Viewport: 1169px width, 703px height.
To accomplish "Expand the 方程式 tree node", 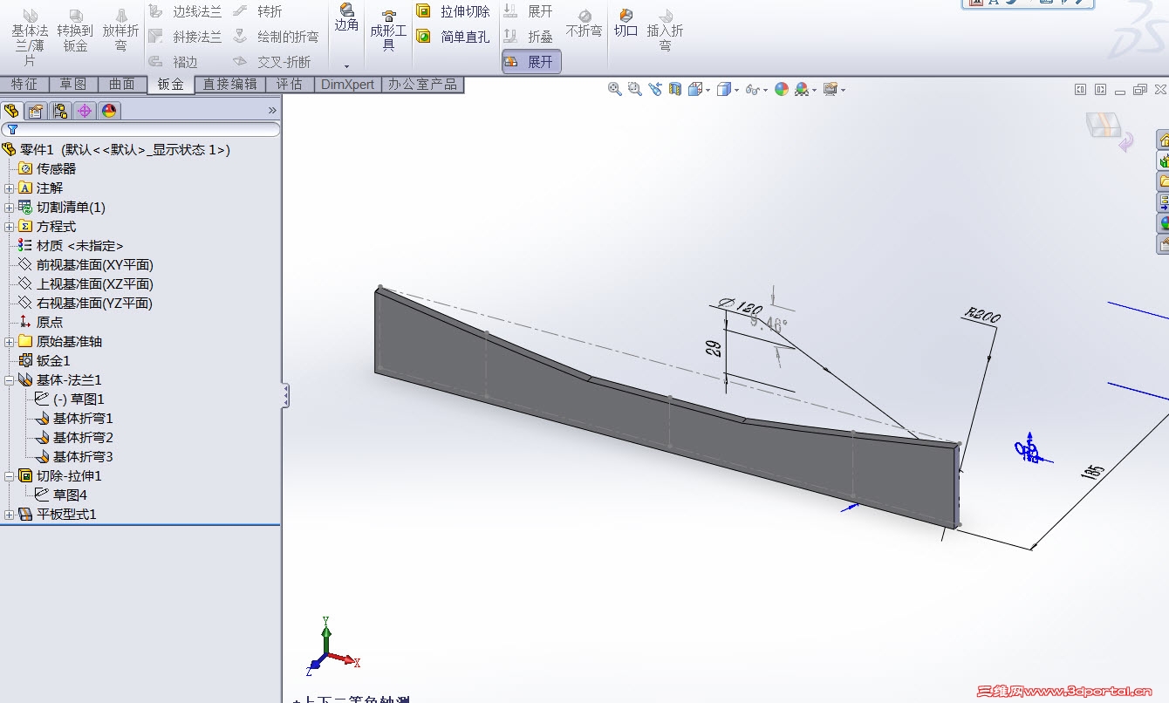I will [9, 227].
